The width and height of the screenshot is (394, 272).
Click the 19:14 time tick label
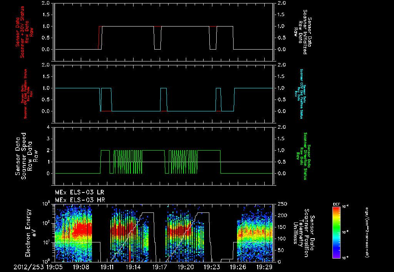[x=133, y=267]
